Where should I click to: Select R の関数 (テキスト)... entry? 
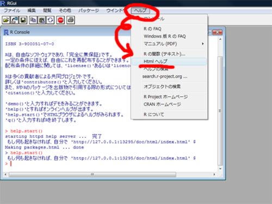coord(169,54)
